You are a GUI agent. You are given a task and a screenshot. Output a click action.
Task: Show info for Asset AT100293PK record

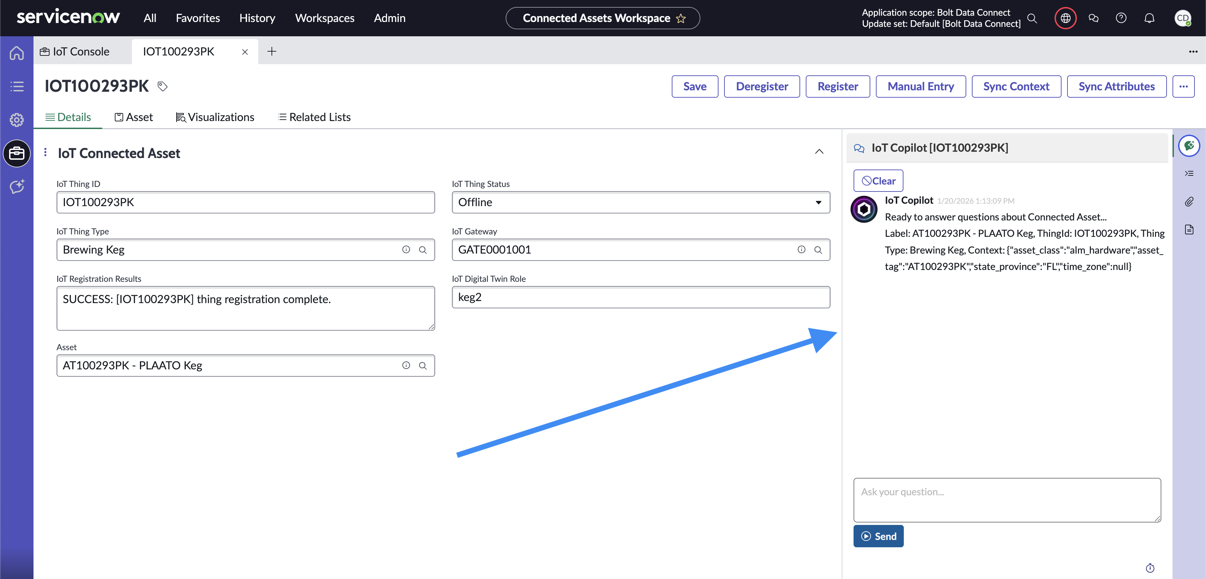click(x=406, y=366)
